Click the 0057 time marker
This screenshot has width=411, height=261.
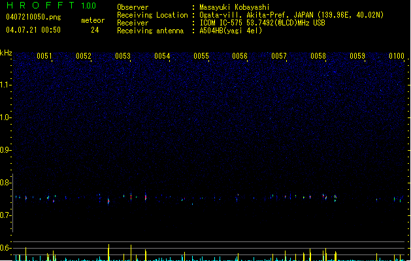[279, 56]
